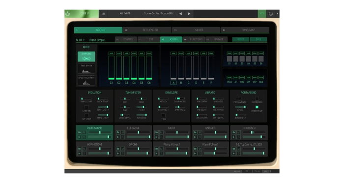Screen dimensions: 344x183
Task: Open the FUNCTIONS sub-tab
Action: (194, 39)
